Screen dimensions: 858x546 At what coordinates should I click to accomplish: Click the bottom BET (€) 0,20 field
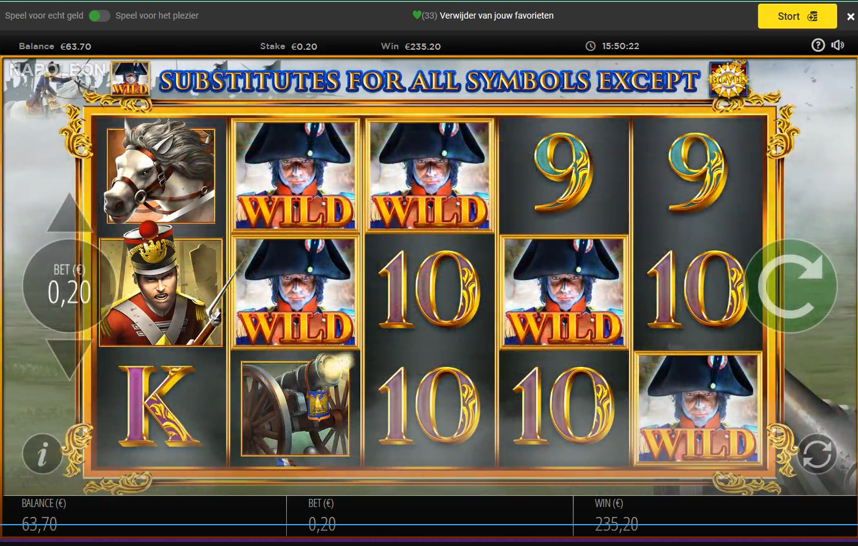coord(430,516)
